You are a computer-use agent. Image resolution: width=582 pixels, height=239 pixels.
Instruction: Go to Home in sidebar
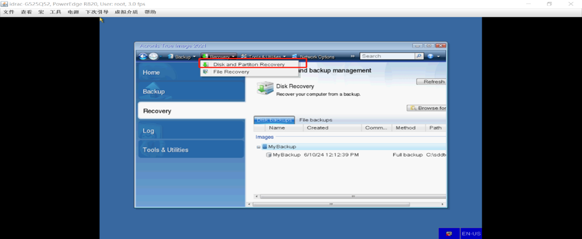(x=191, y=72)
